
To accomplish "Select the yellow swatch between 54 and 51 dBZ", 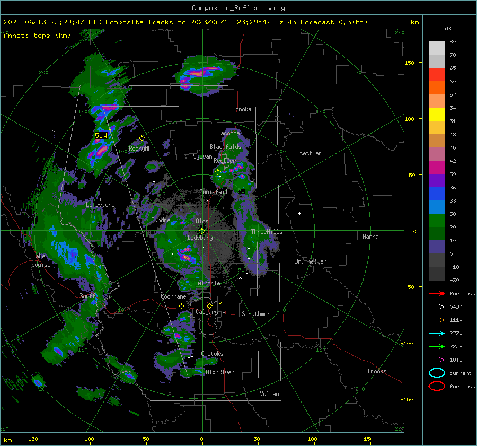I will point(437,115).
